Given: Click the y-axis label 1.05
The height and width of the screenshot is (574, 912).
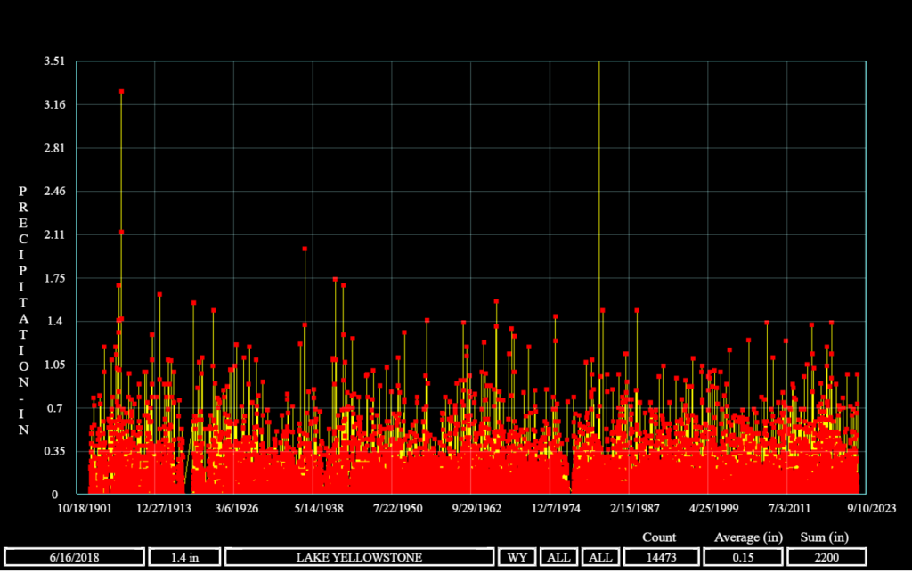Looking at the screenshot, I should pos(54,365).
